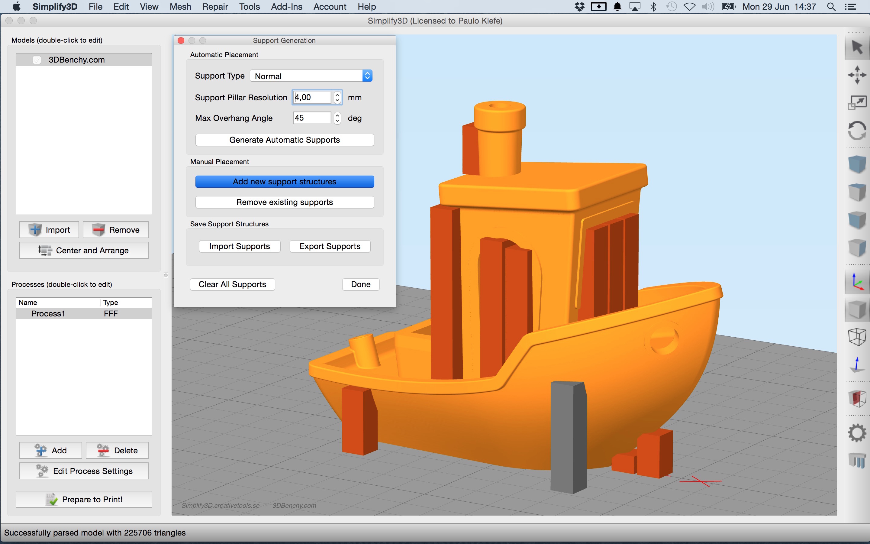The image size is (870, 544).
Task: Open the Mesh menu
Action: point(180,6)
